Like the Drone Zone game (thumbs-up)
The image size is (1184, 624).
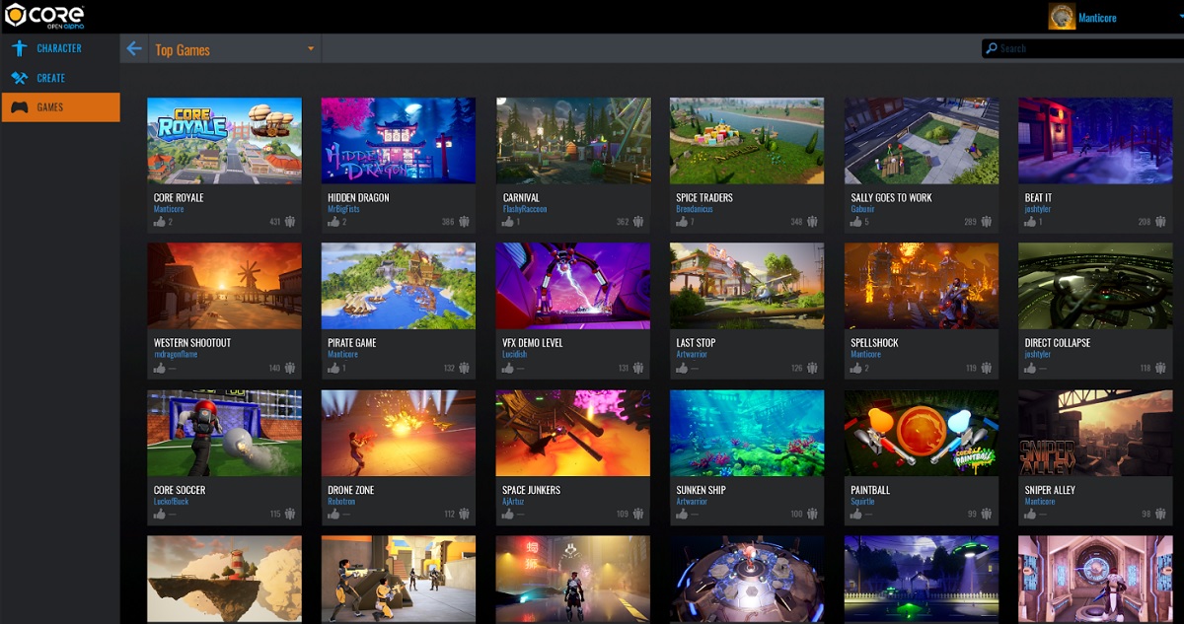pos(333,514)
